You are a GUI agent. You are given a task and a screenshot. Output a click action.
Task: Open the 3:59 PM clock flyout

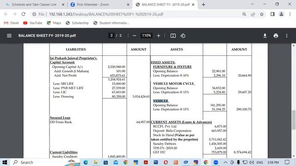point(273,162)
